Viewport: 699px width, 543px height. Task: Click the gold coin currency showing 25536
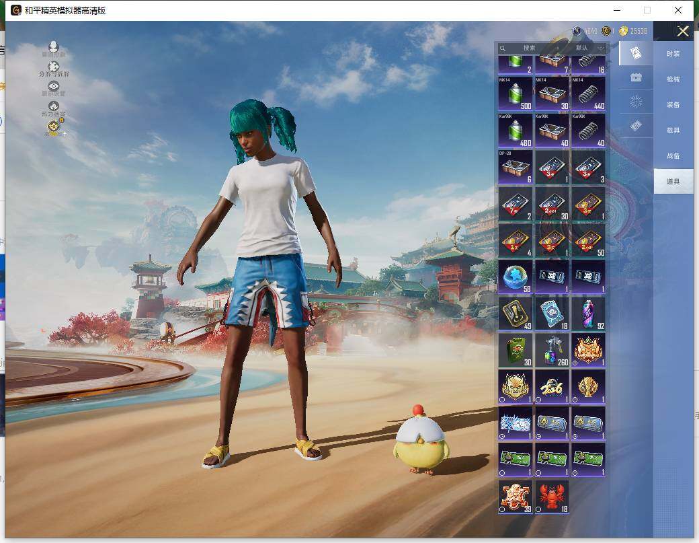633,31
